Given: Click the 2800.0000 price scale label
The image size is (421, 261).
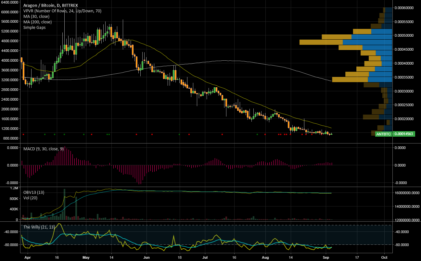Looking at the screenshot, I should coord(9,90).
